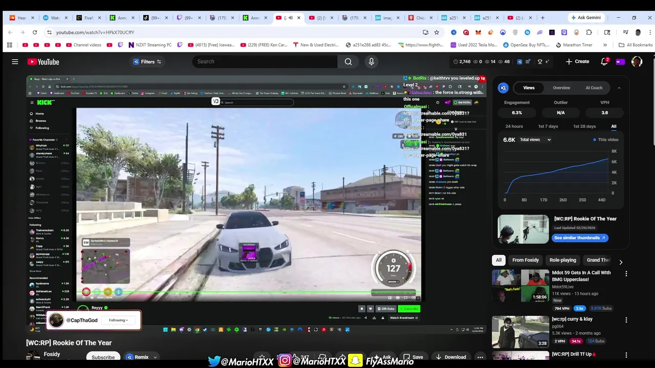Click the address bar URL
Image resolution: width=655 pixels, height=368 pixels.
95,32
